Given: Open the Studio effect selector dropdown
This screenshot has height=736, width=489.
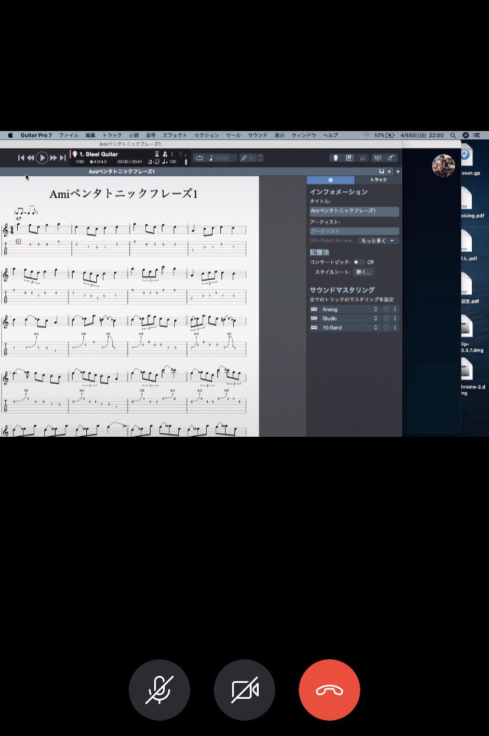Looking at the screenshot, I should (x=350, y=318).
